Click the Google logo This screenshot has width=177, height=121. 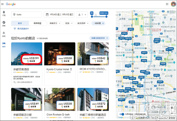[11, 4]
